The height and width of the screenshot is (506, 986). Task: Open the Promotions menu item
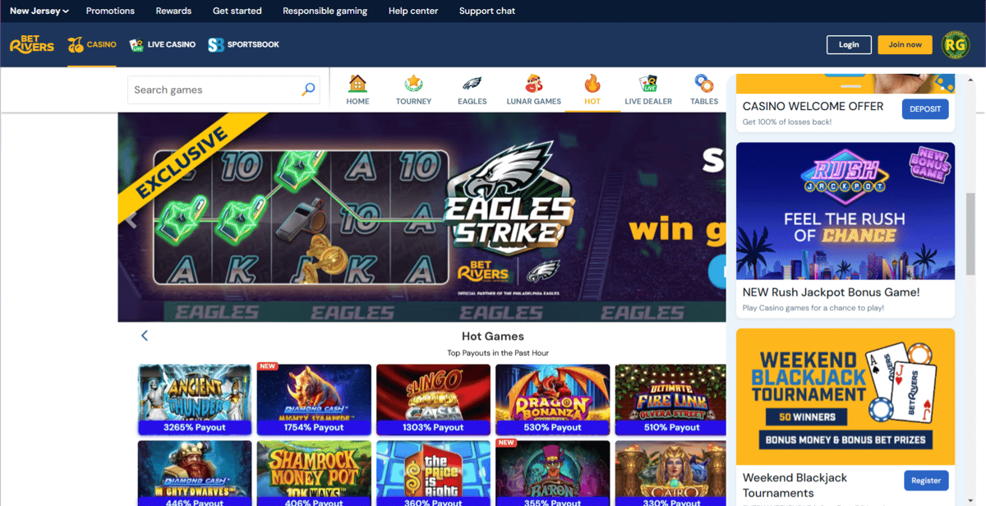point(110,11)
